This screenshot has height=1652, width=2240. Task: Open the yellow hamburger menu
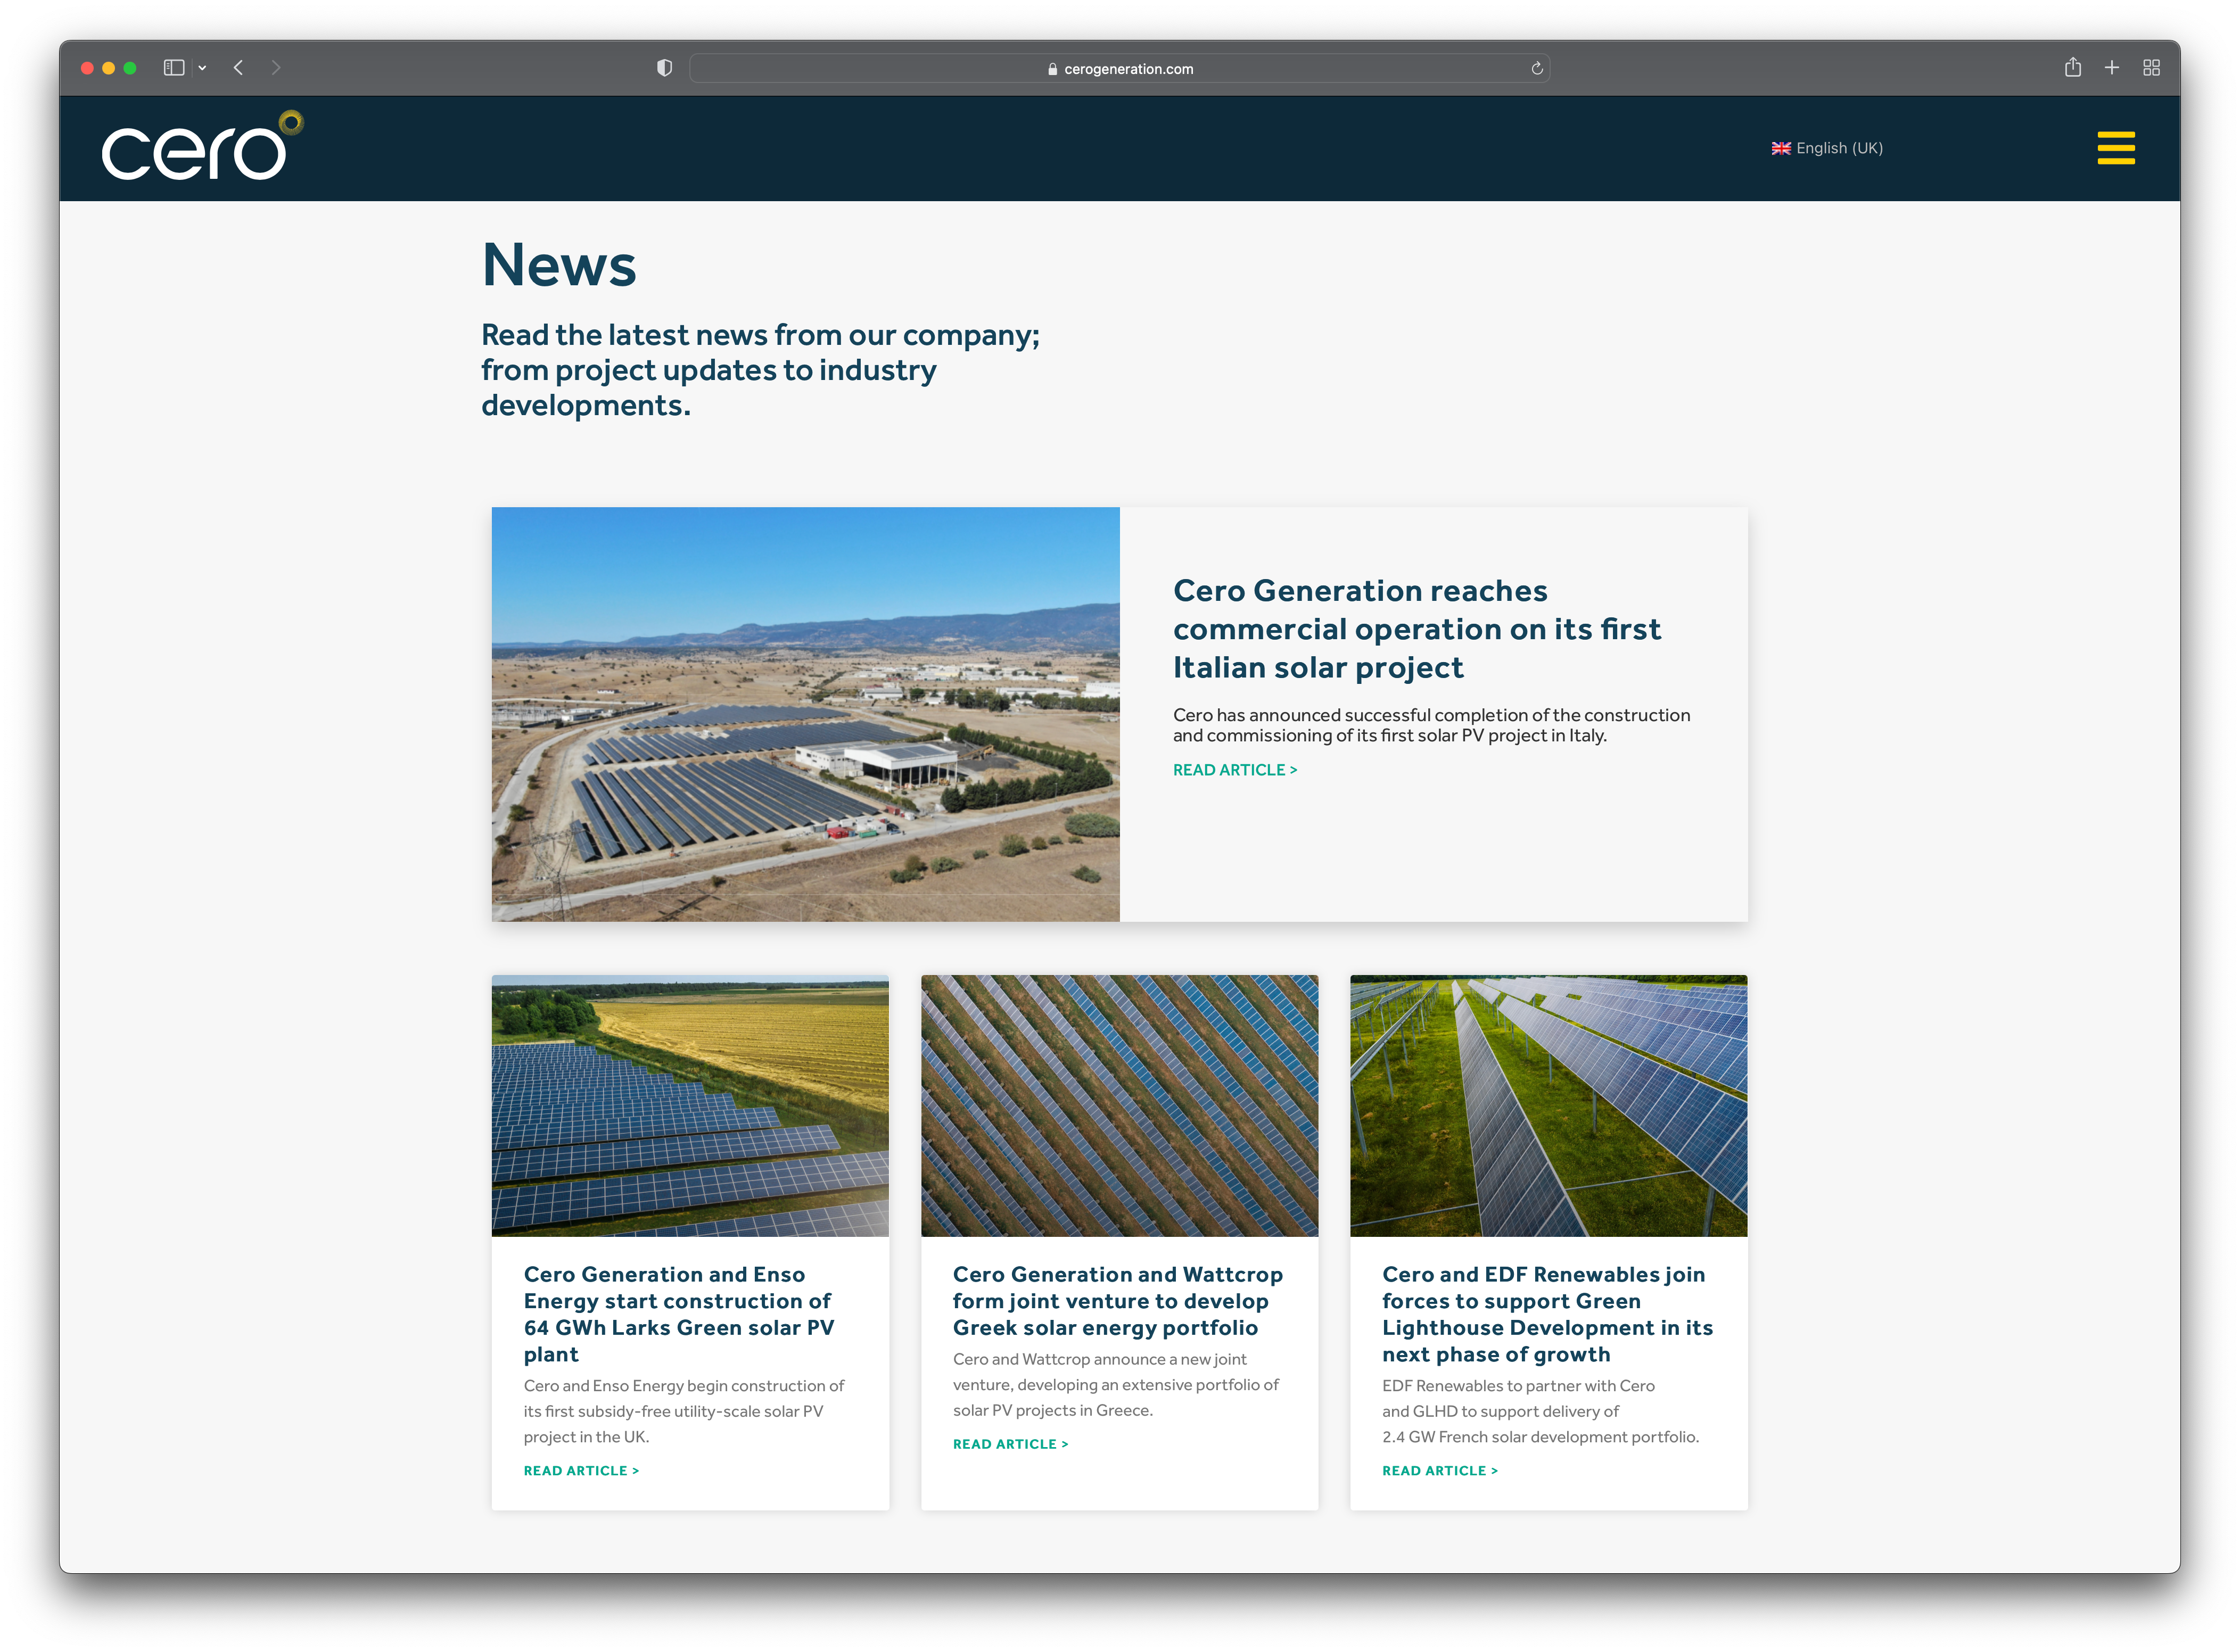[x=2115, y=148]
